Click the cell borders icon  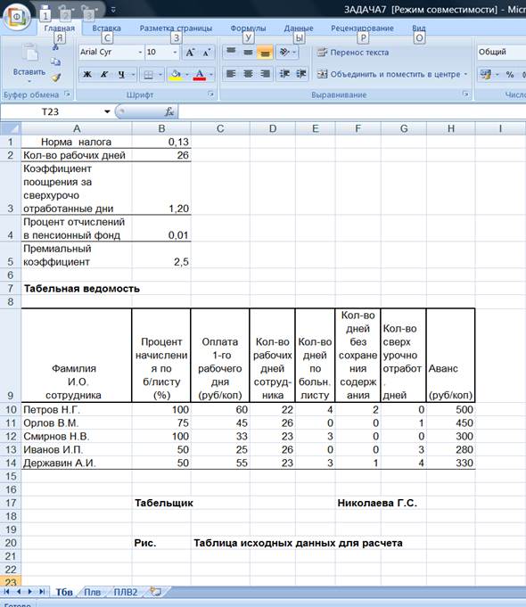[x=148, y=74]
